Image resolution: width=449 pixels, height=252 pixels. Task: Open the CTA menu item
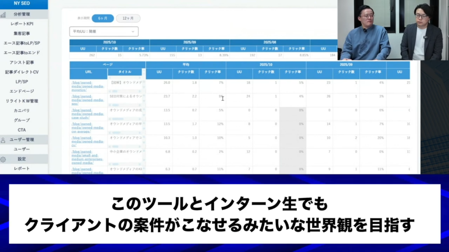pyautogui.click(x=22, y=130)
